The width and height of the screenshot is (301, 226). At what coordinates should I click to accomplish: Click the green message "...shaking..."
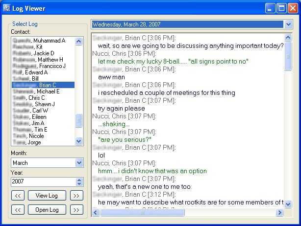114,124
